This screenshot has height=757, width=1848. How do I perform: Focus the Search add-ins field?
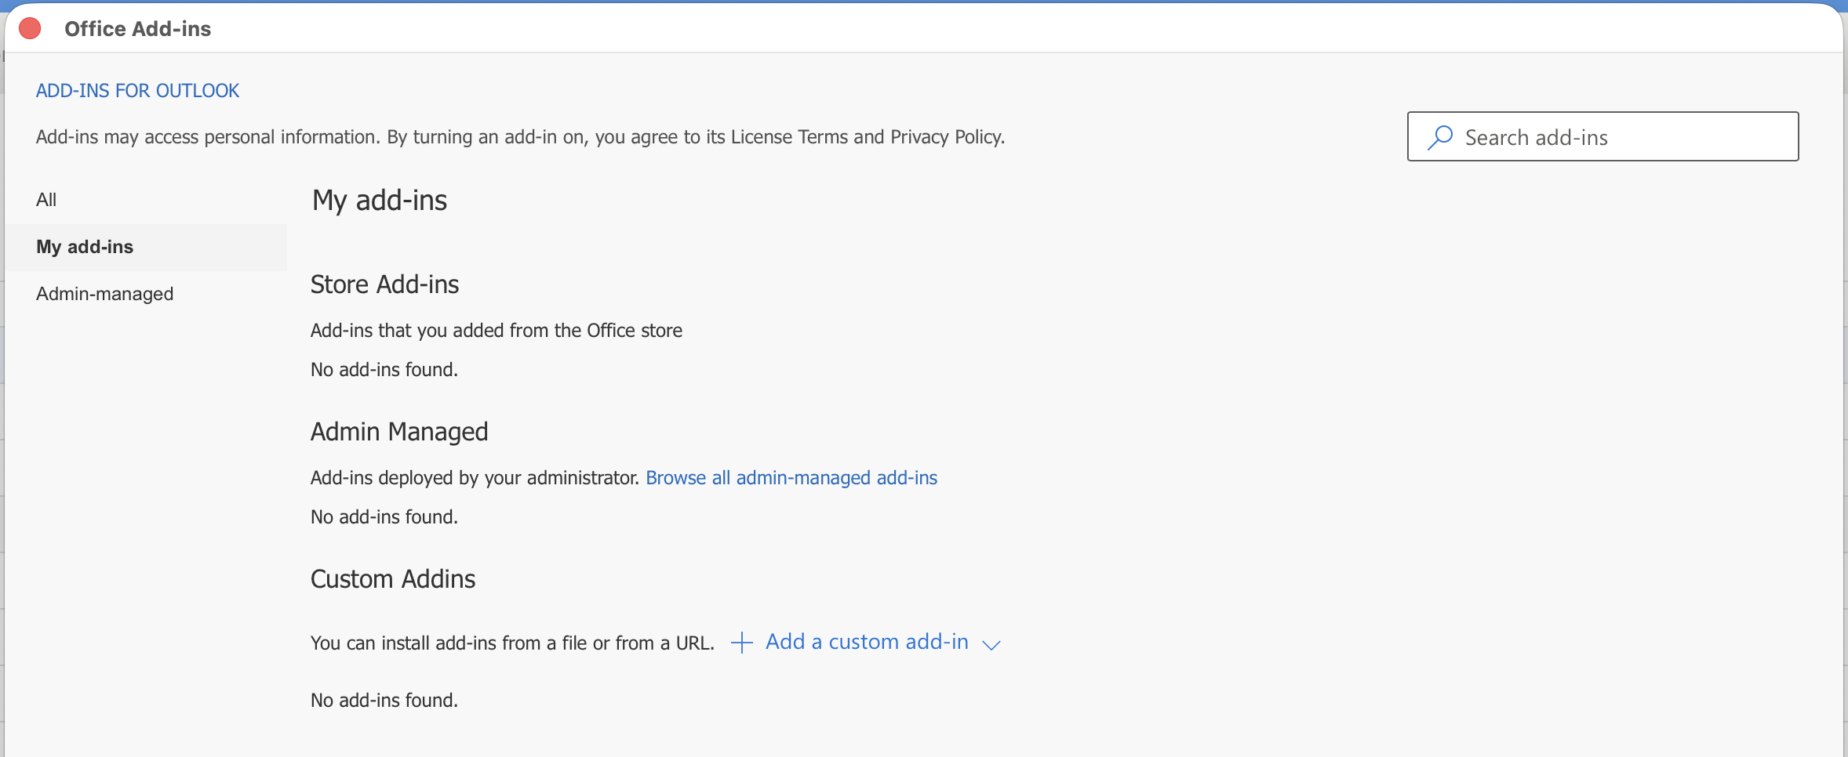point(1602,136)
